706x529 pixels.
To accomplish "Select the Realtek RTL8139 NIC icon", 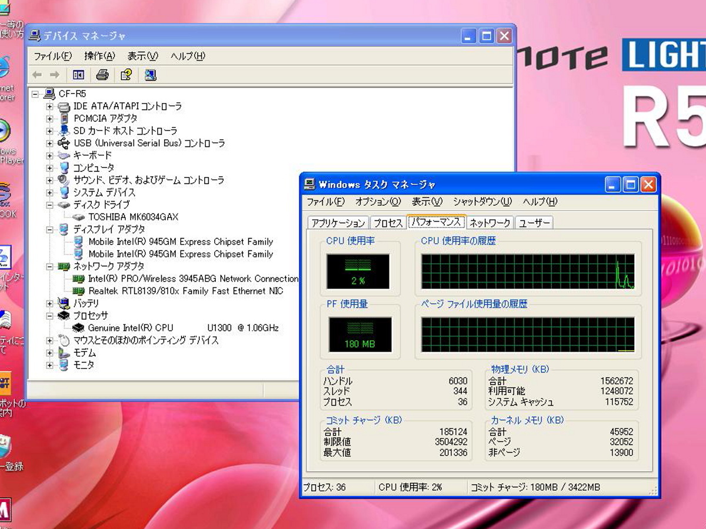I will click(x=78, y=291).
